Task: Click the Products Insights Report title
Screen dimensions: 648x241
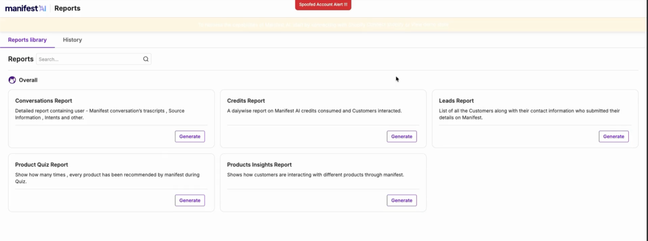Action: pos(259,164)
